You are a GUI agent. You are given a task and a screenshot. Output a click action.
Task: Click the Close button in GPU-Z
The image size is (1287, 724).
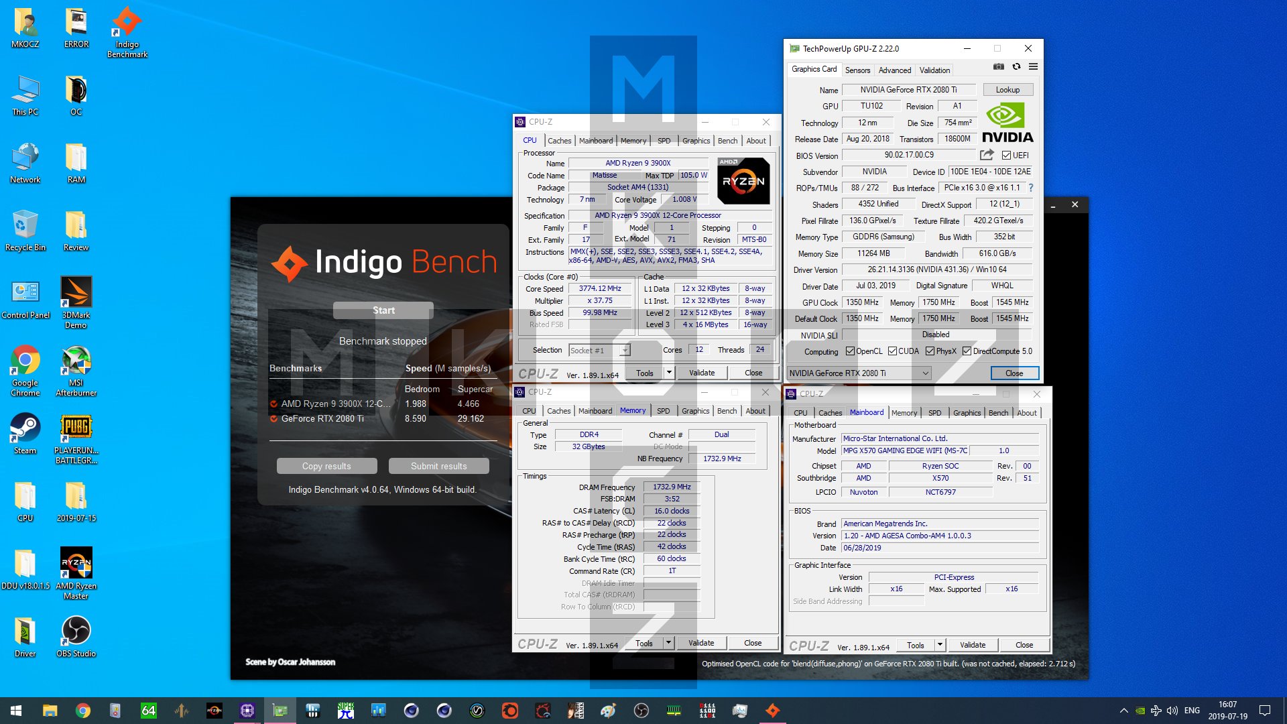[x=1014, y=373]
